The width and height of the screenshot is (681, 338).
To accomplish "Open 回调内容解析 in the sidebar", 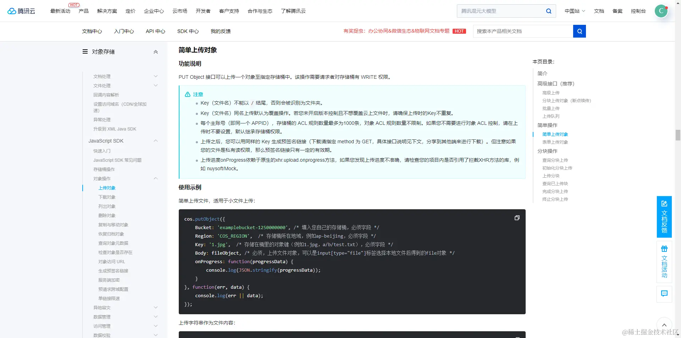I will pos(106,95).
